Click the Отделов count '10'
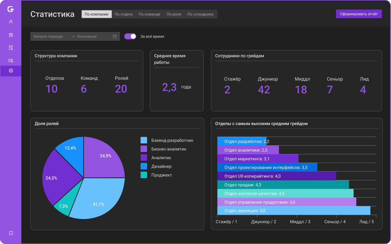The width and height of the screenshot is (391, 244). (x=51, y=89)
